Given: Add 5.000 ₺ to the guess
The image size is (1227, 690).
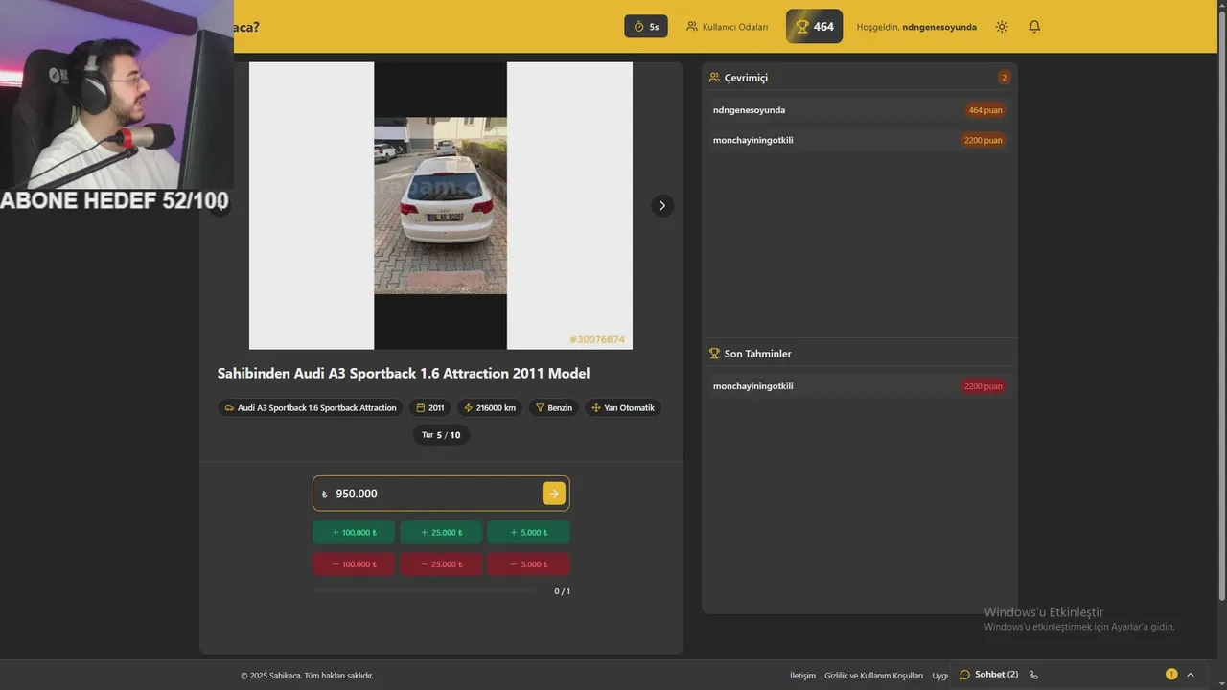Looking at the screenshot, I should 528,533.
